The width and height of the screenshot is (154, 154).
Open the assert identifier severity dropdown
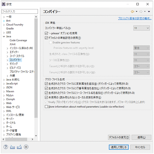point(142,66)
